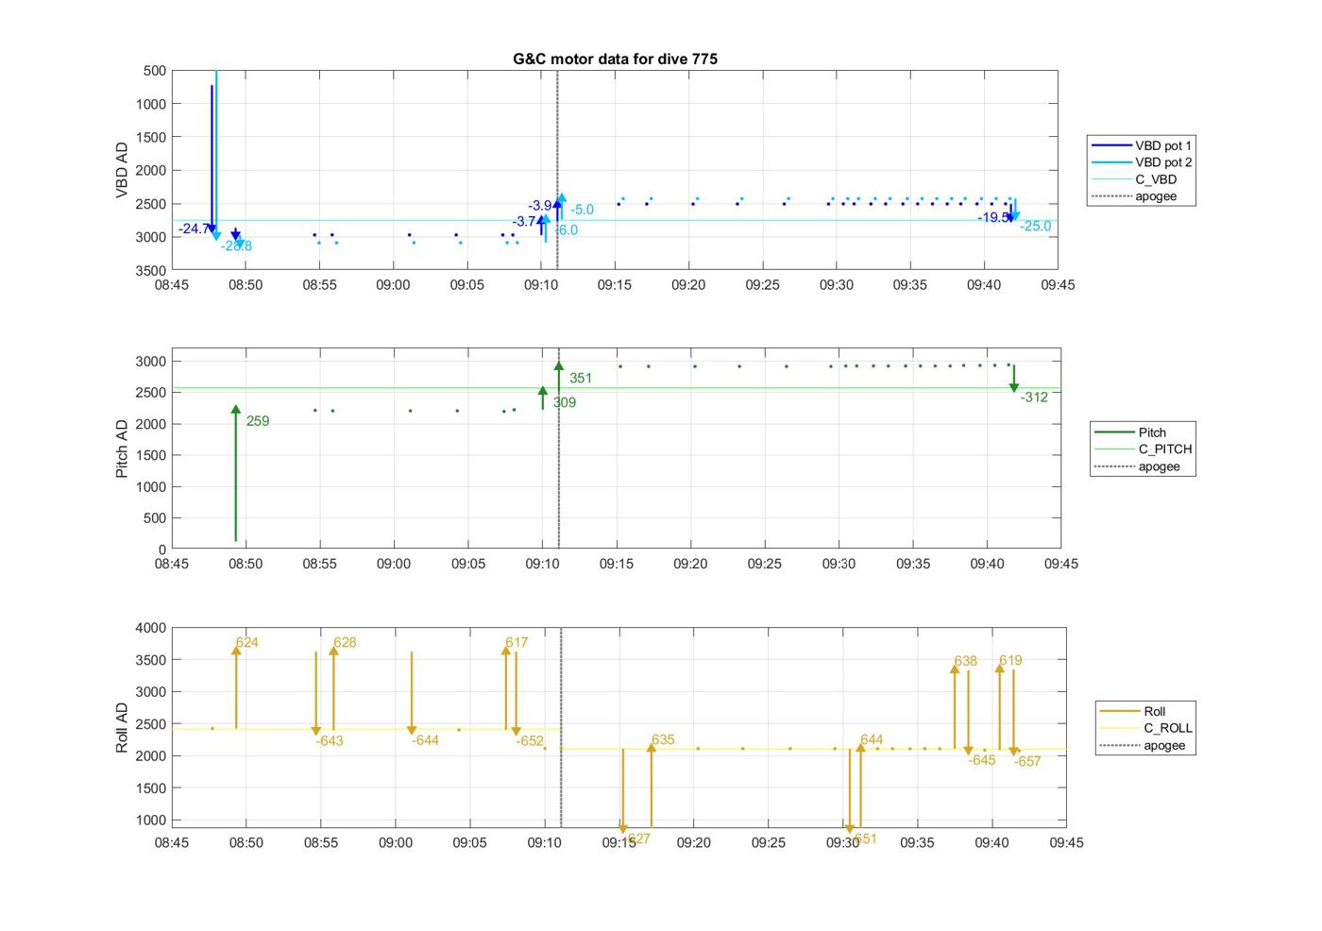Select the '3500' tick on the VBD y-axis

coord(152,270)
